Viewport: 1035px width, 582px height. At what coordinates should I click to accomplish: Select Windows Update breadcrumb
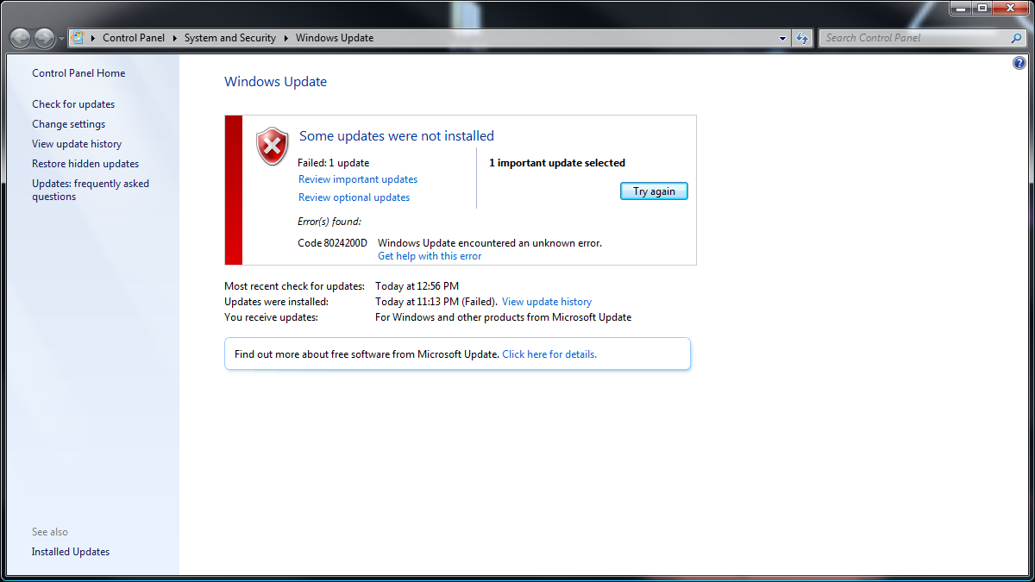pos(335,38)
